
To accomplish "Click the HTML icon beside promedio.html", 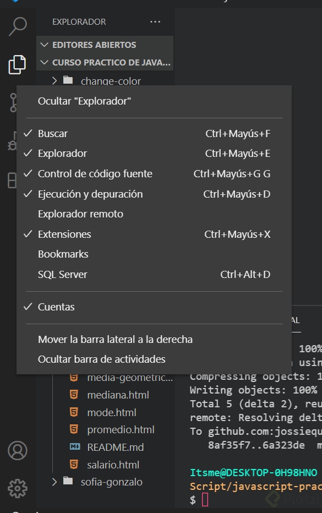I will point(74,429).
